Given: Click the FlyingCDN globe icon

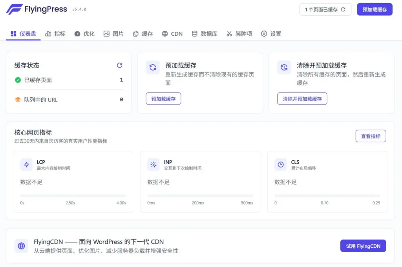Looking at the screenshot, I should point(21,246).
